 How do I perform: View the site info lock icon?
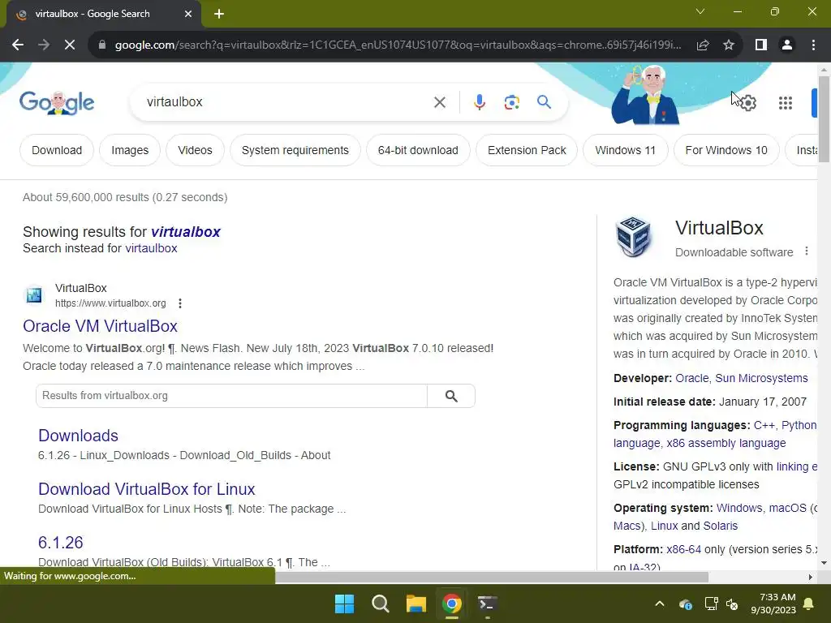tap(102, 45)
